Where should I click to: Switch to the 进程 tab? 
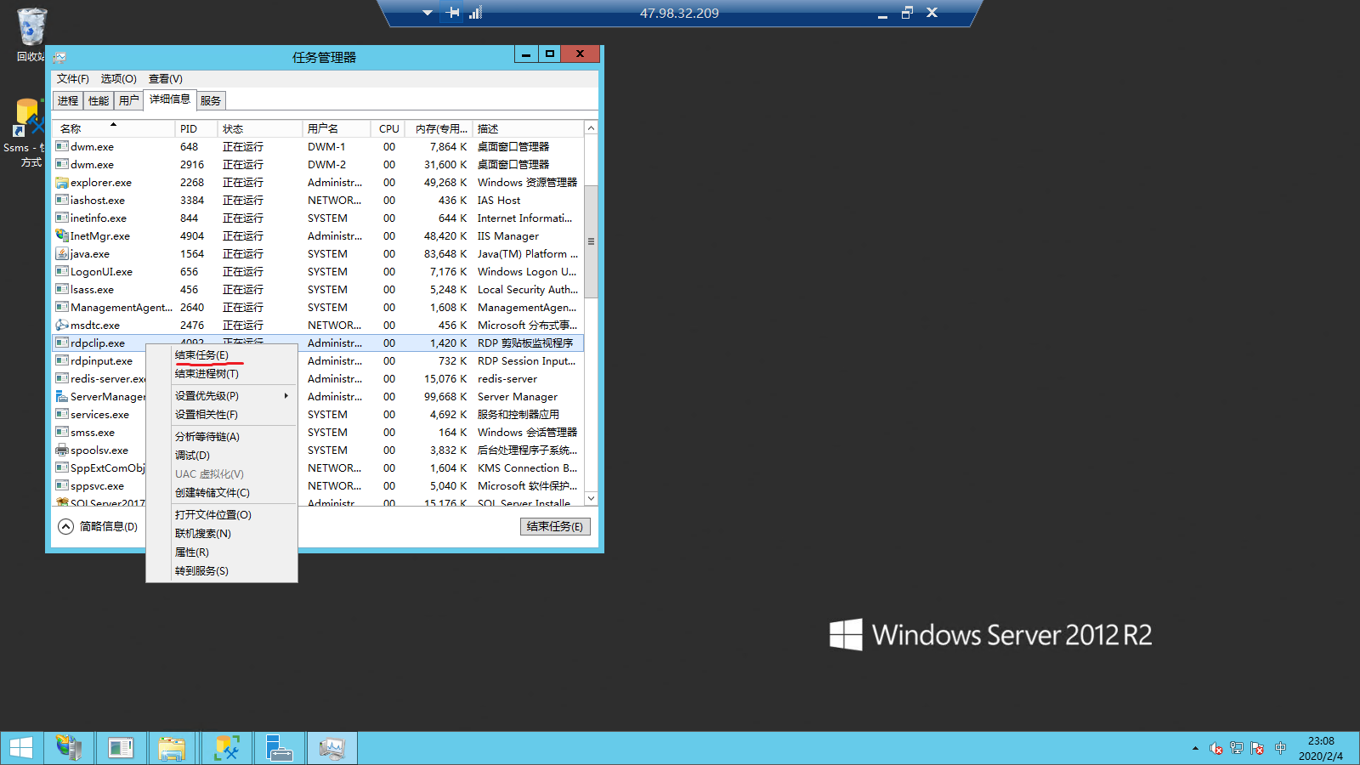[68, 100]
